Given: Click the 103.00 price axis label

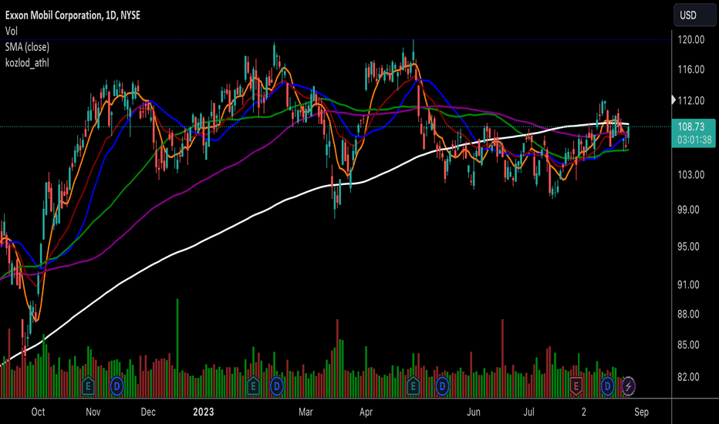Looking at the screenshot, I should [x=691, y=175].
